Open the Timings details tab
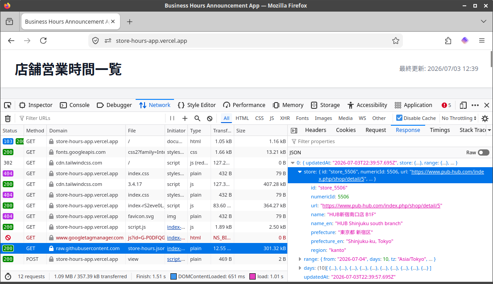The width and height of the screenshot is (493, 284). pos(439,130)
